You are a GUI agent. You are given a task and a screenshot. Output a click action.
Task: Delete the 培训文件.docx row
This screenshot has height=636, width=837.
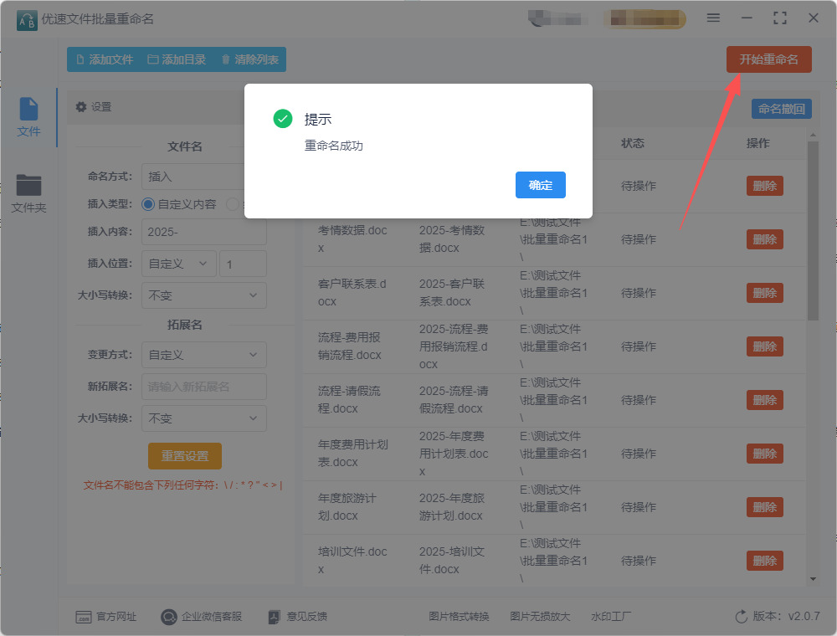click(764, 561)
